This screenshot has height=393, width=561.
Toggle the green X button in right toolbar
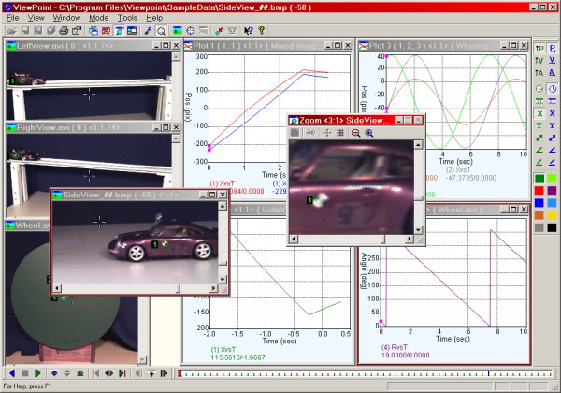click(539, 112)
